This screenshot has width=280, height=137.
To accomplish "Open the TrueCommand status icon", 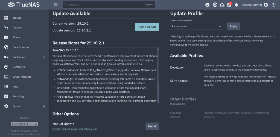I will (x=215, y=5).
